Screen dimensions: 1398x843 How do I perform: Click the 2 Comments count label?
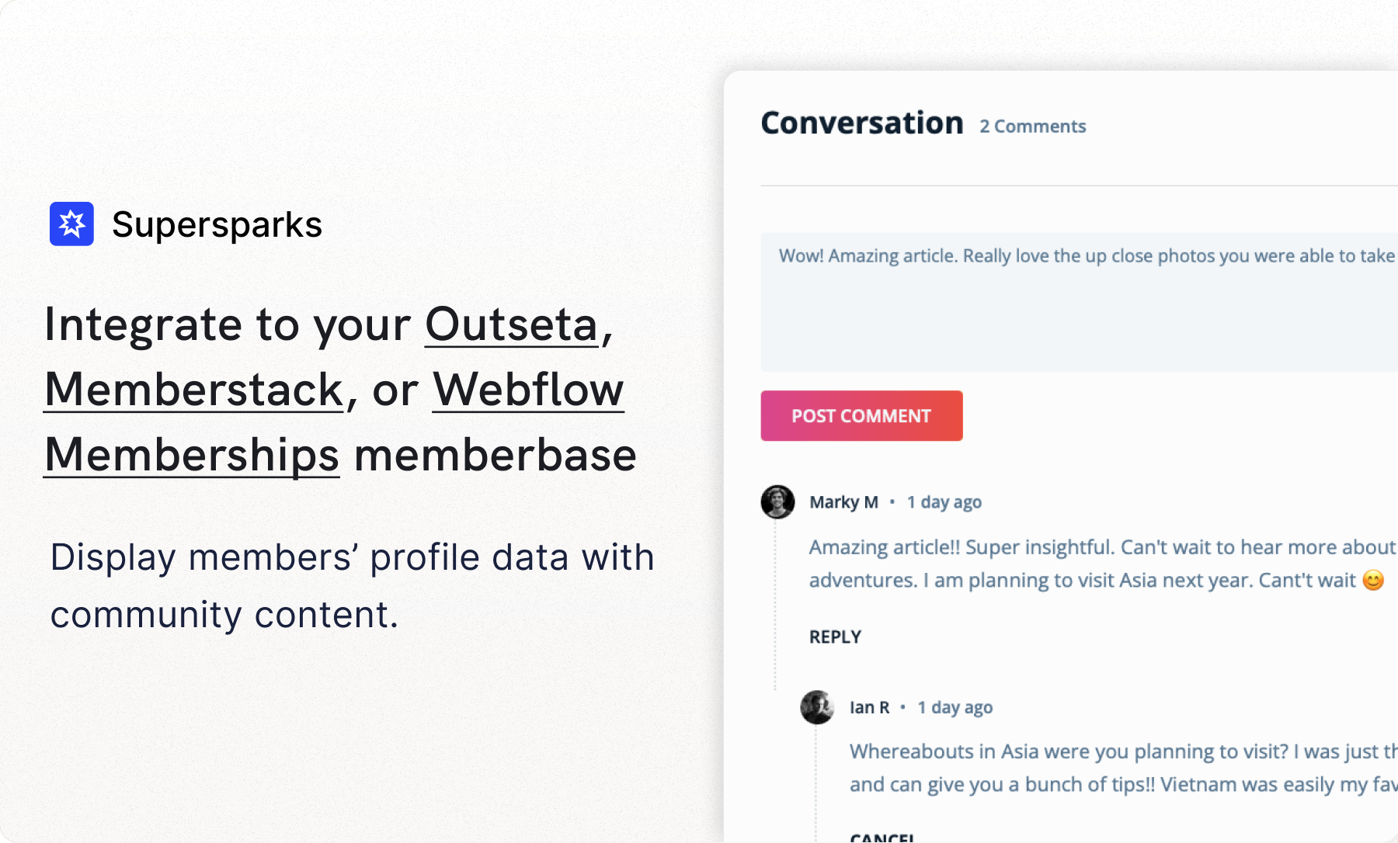pyautogui.click(x=1032, y=127)
